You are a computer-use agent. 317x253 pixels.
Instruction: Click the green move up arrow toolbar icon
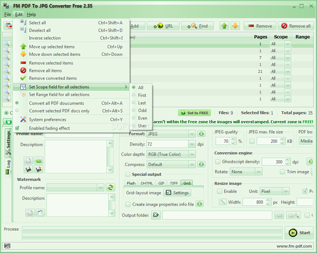coord(224,26)
